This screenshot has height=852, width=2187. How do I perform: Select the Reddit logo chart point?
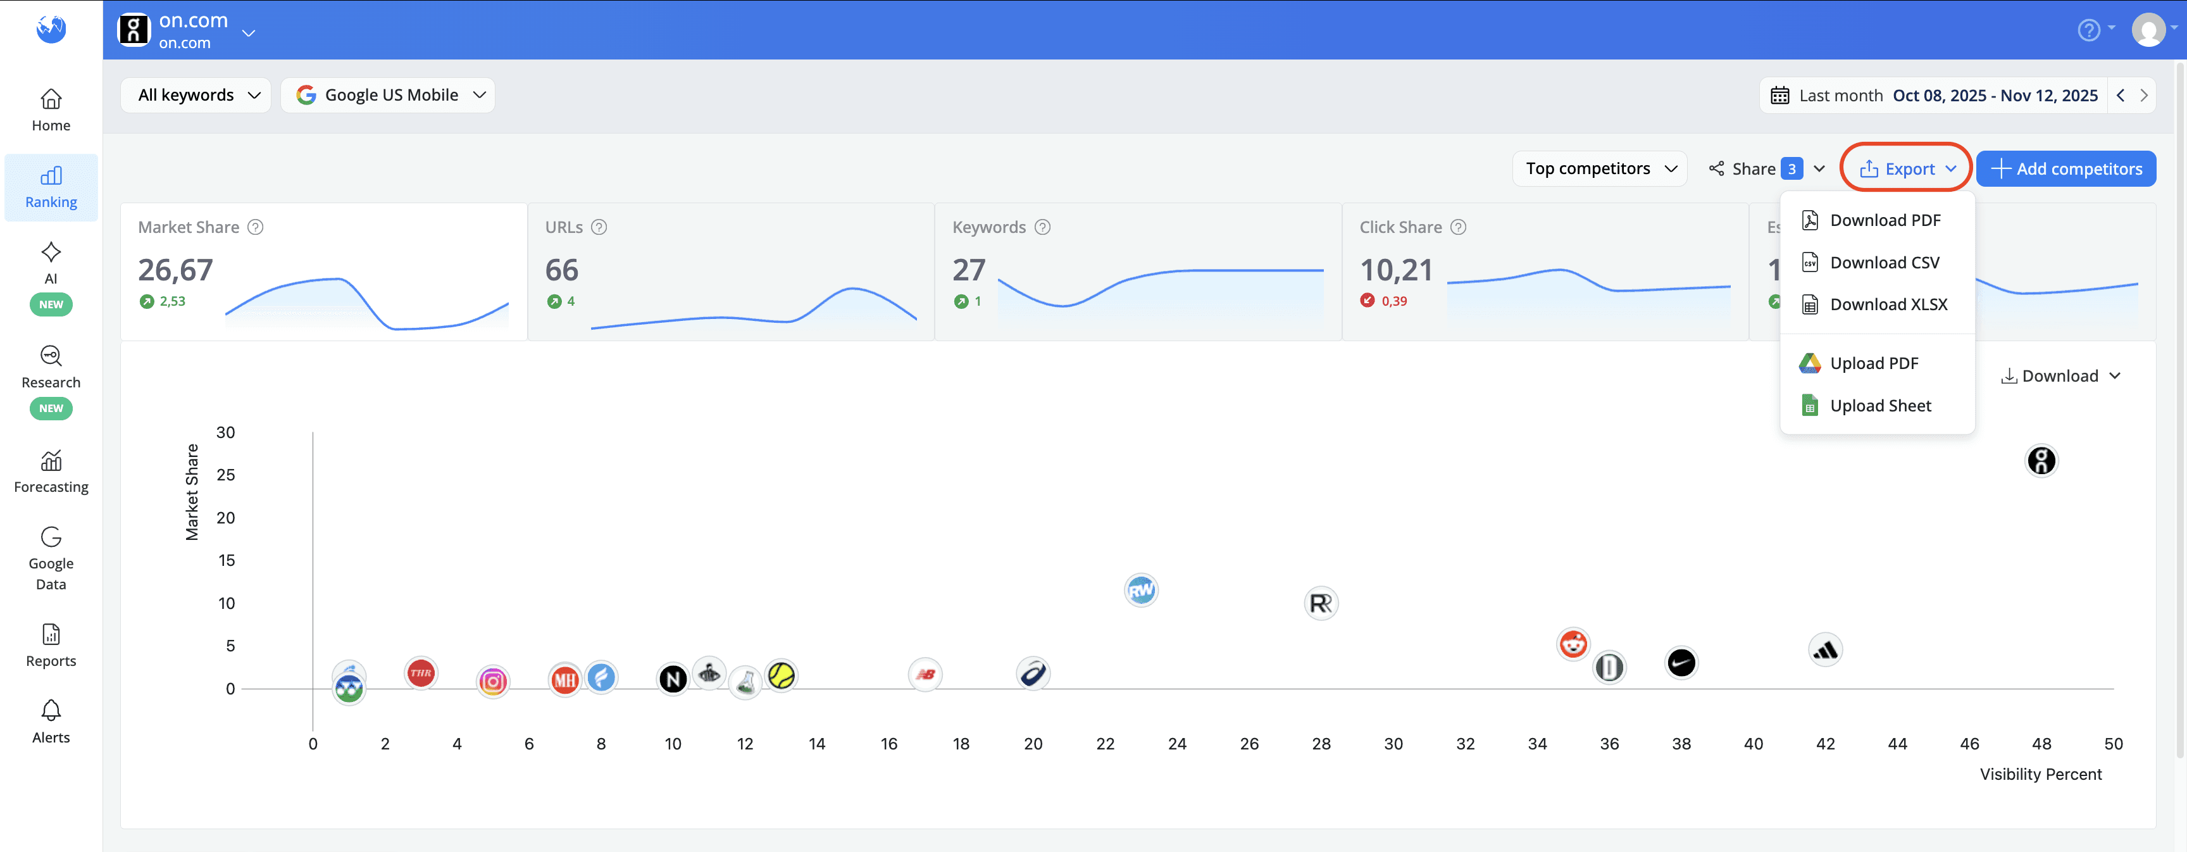[1573, 644]
